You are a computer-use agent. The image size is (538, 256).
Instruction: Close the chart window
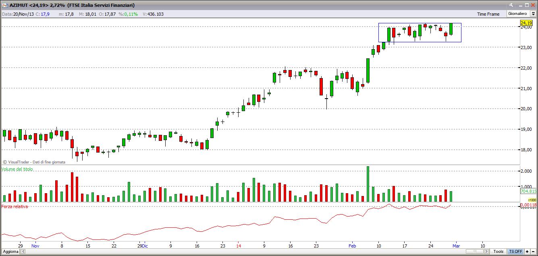click(x=533, y=5)
